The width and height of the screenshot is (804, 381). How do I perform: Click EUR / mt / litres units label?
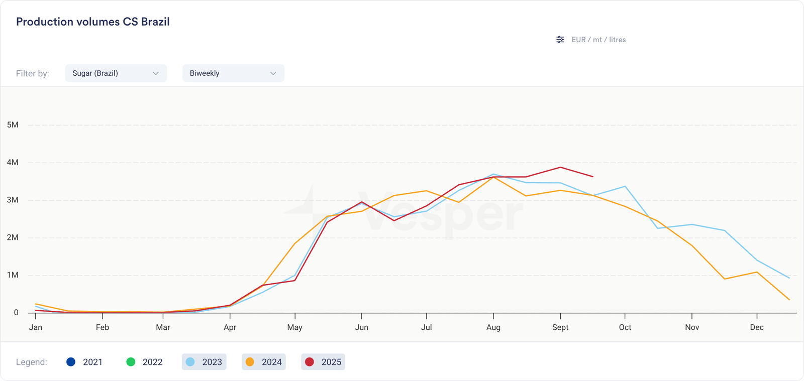tap(598, 40)
